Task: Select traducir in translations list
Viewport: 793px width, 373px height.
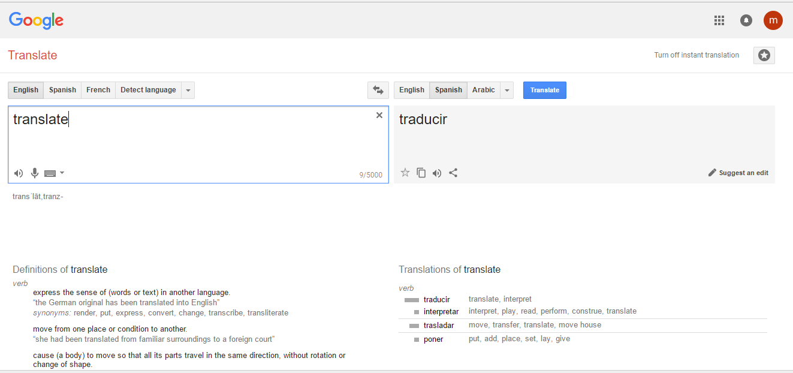Action: [x=436, y=299]
